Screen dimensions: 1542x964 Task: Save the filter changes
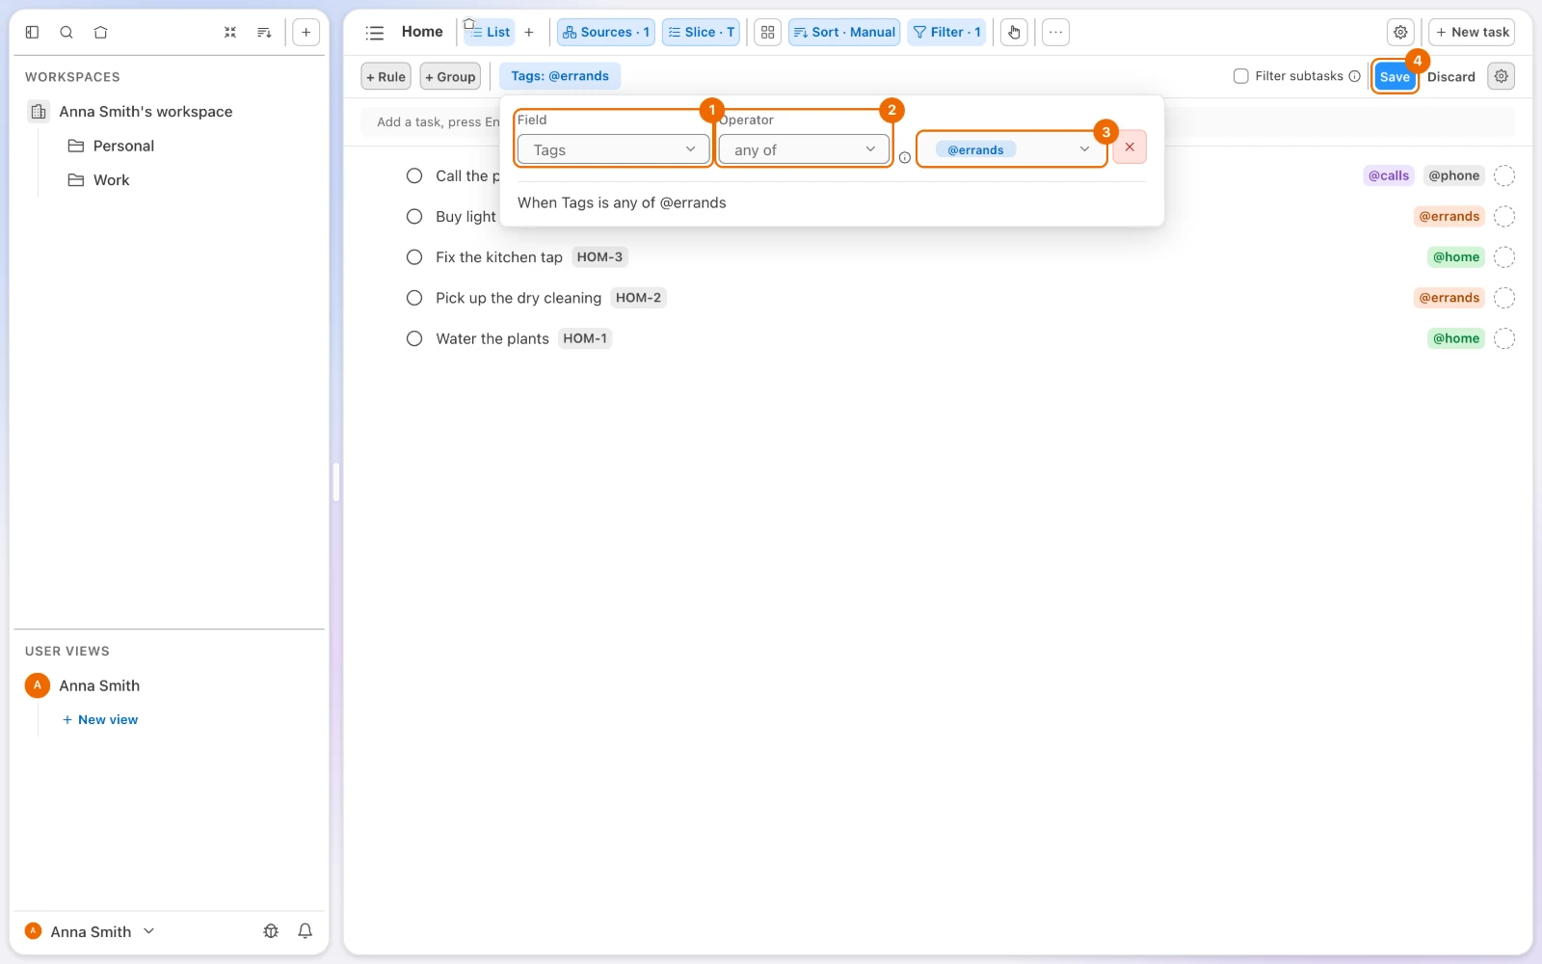[1395, 76]
